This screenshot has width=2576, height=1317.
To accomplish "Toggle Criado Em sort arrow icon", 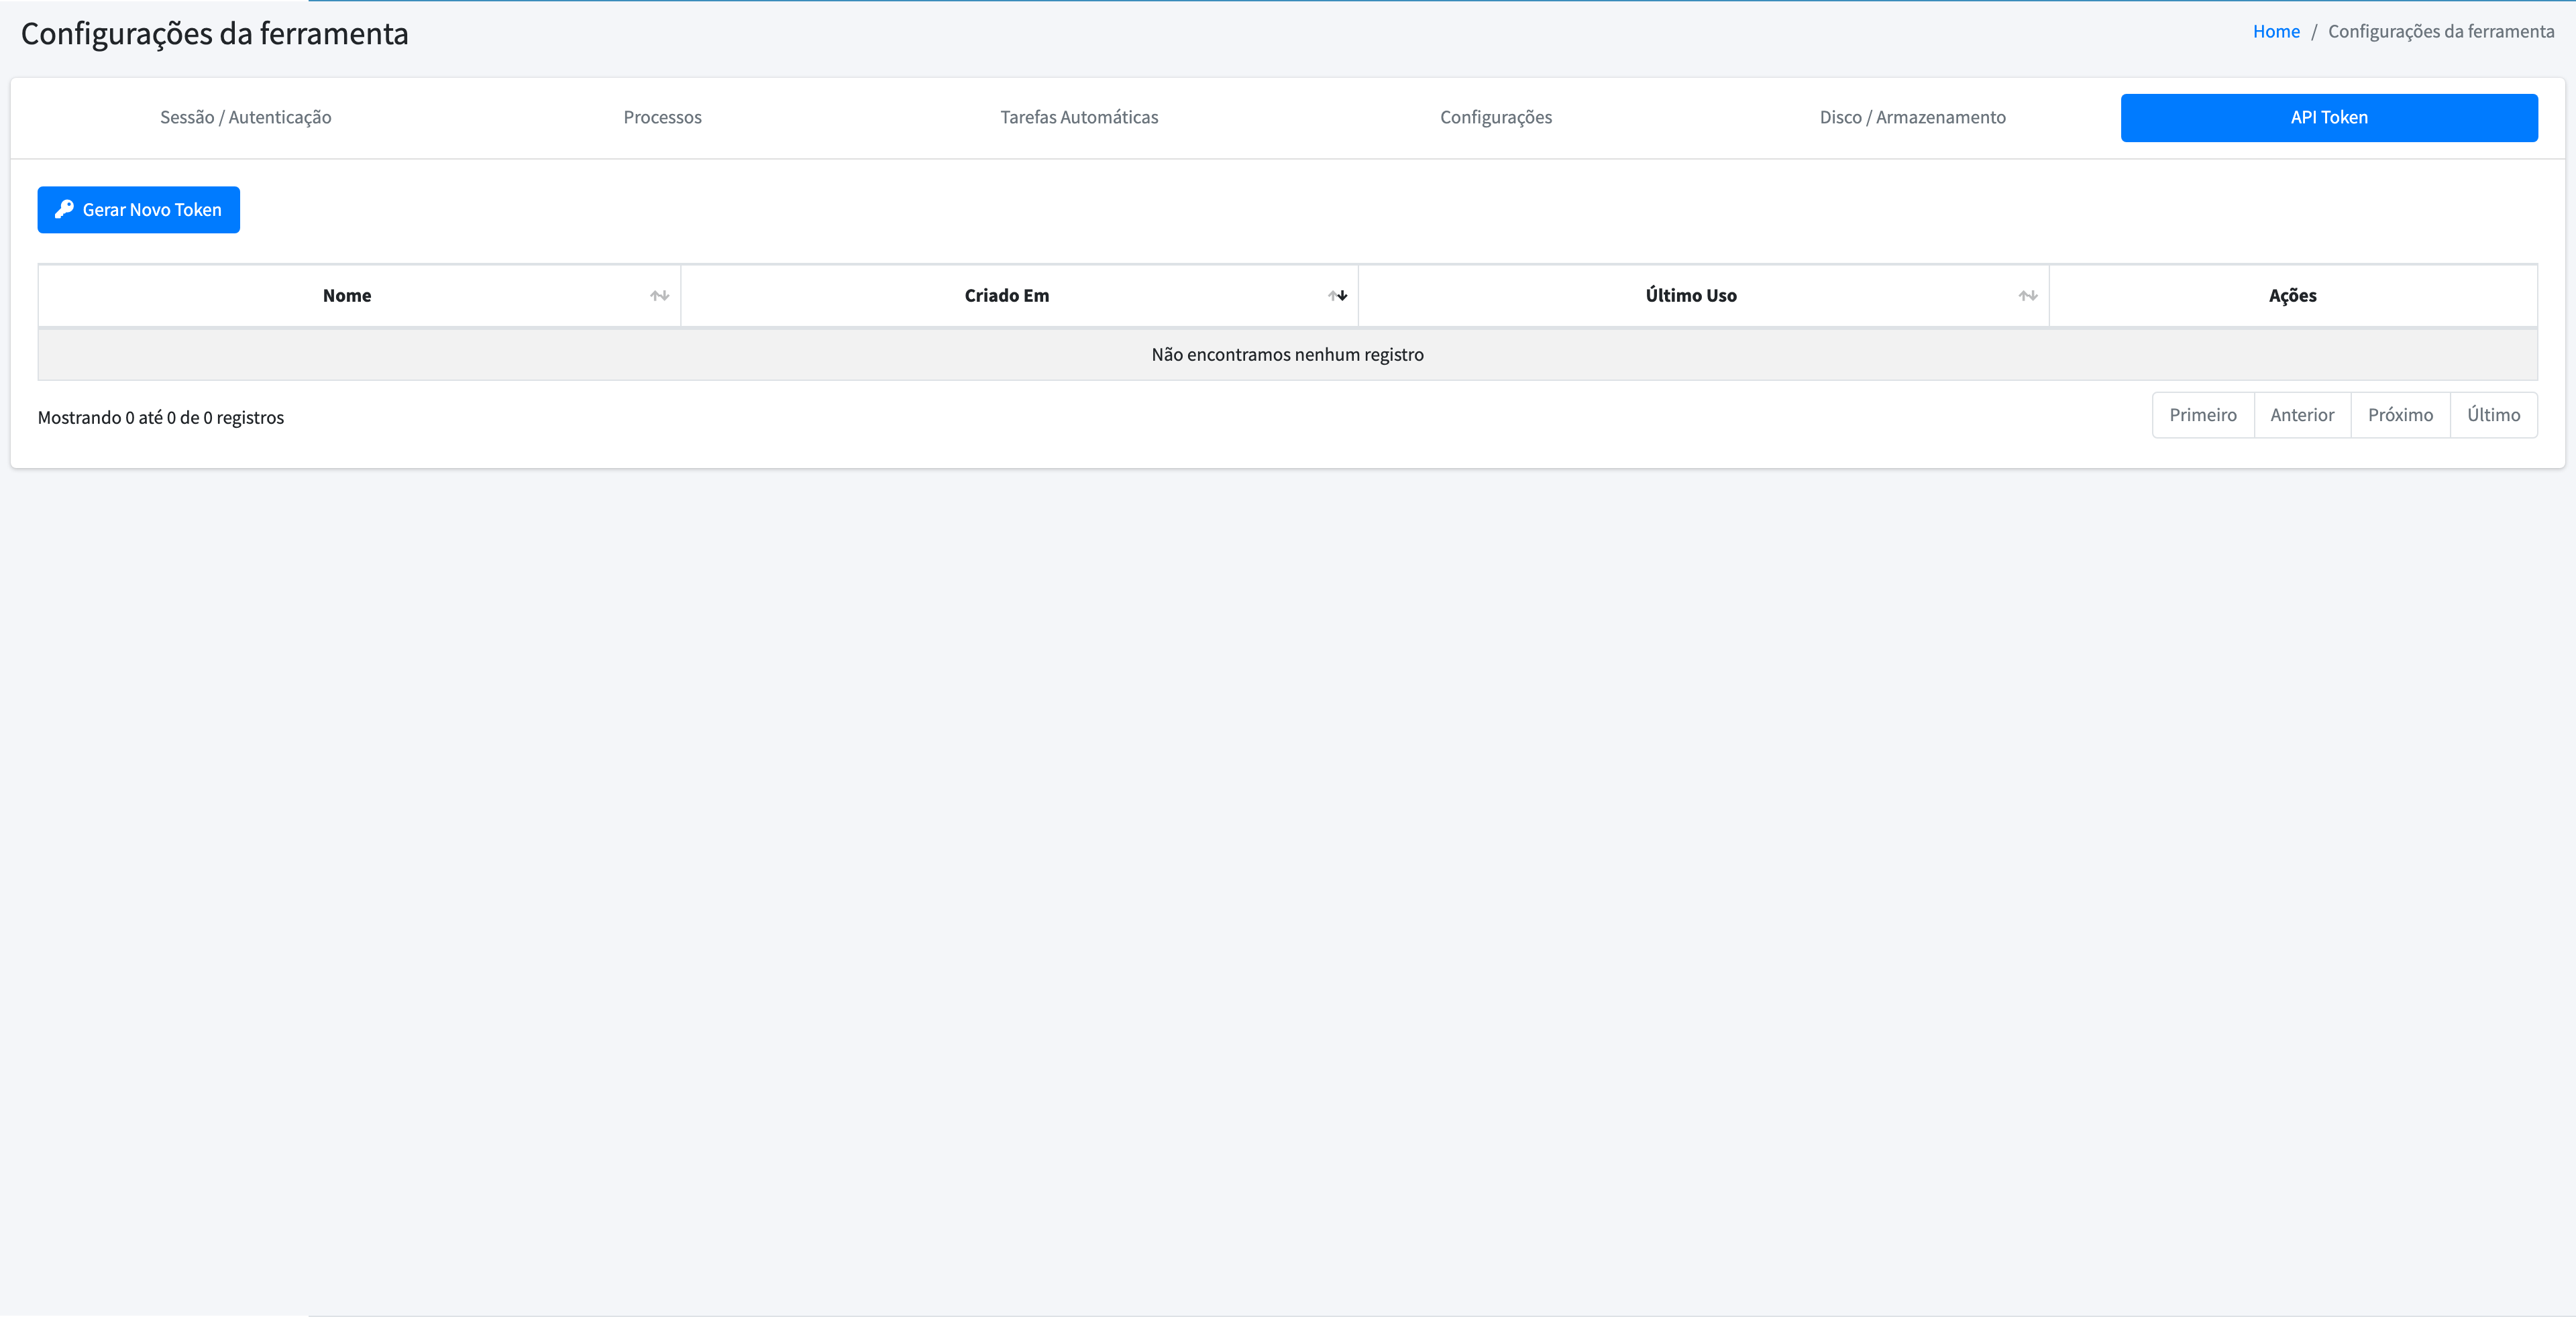I will tap(1337, 296).
